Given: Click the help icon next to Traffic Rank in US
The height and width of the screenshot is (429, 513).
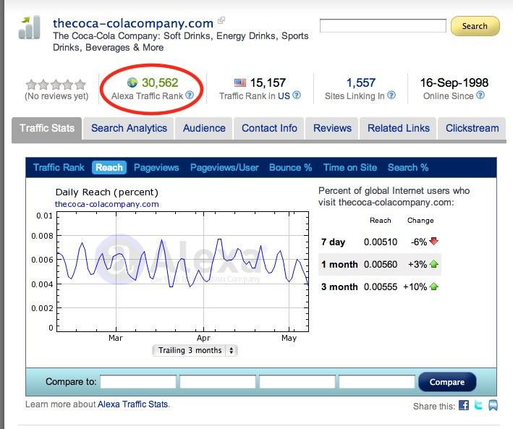Looking at the screenshot, I should click(297, 95).
